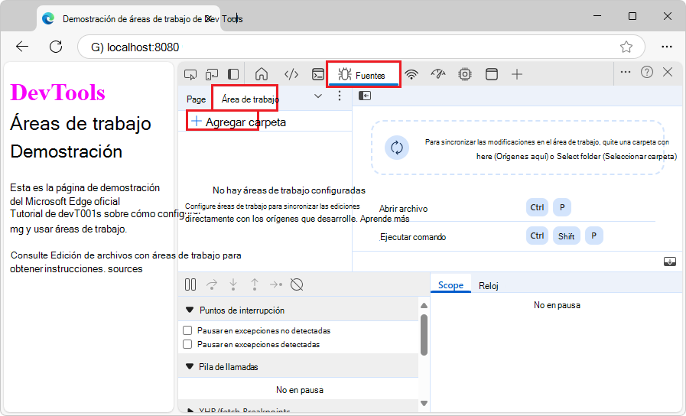Click the Aprende más link
Image resolution: width=686 pixels, height=416 pixels.
[385, 219]
